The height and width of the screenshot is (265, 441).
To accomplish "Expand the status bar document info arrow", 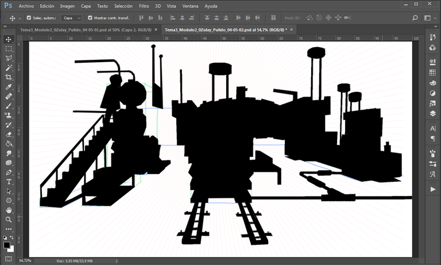I will [117, 261].
